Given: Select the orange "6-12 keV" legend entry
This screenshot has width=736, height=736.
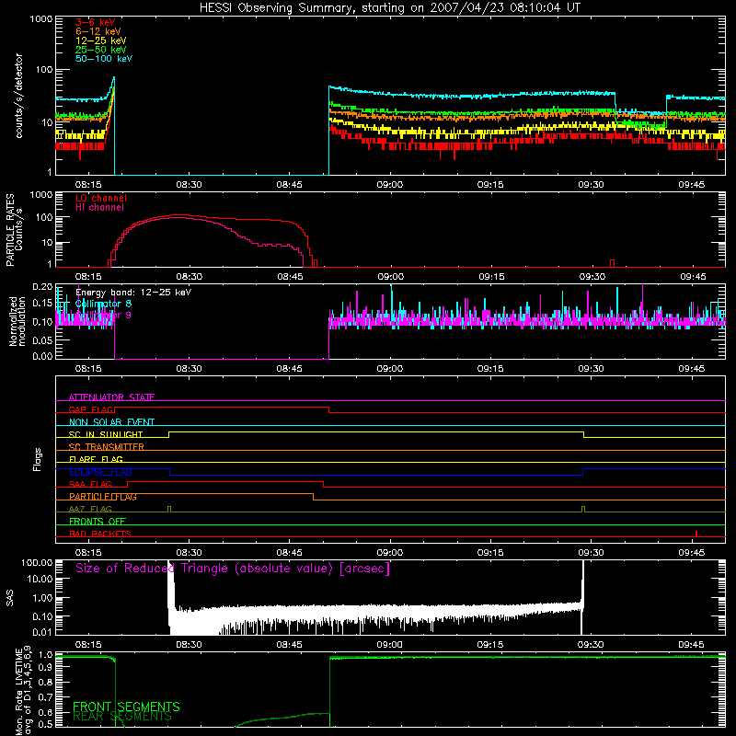Looking at the screenshot, I should (98, 31).
